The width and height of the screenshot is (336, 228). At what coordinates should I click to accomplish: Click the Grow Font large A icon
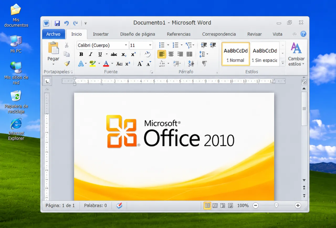click(x=140, y=64)
